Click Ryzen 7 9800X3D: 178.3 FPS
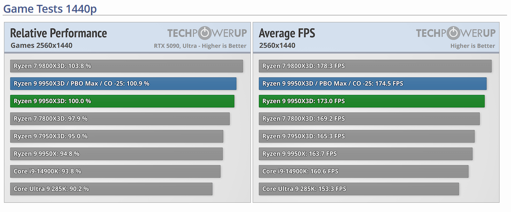511x212 pixels. pyautogui.click(x=375, y=66)
